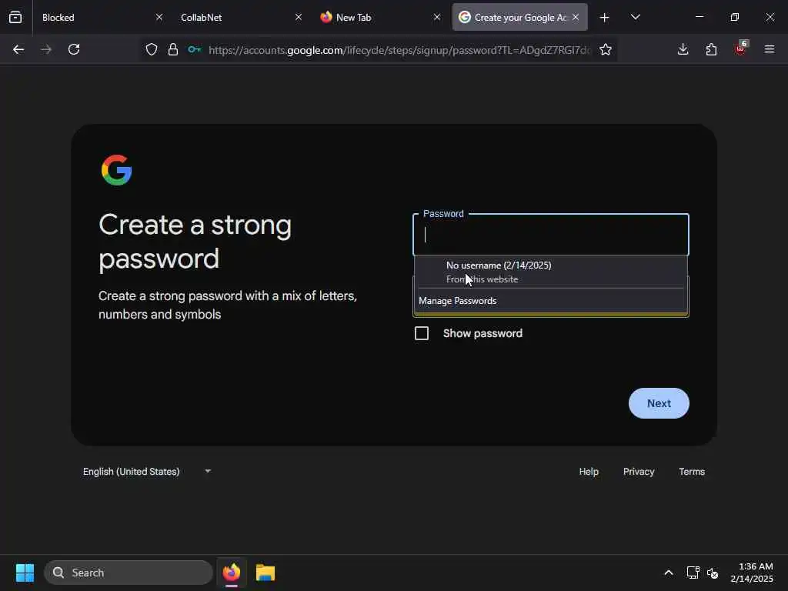This screenshot has width=788, height=591.
Task: Reload the current page
Action: pyautogui.click(x=74, y=49)
